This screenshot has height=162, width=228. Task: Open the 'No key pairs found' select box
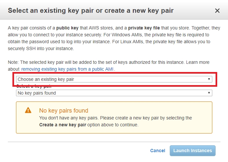click(x=114, y=93)
